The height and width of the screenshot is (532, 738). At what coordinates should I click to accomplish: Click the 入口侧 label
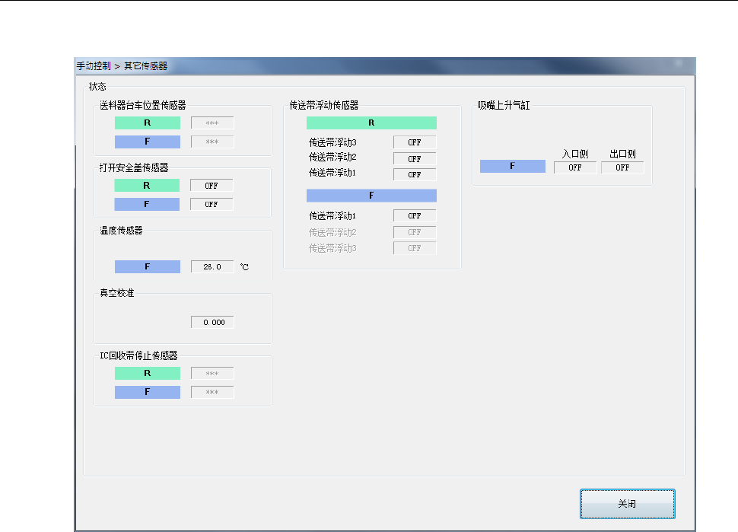point(575,154)
